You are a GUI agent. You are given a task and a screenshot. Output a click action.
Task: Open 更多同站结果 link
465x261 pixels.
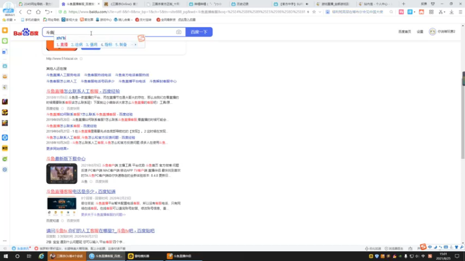(57, 148)
